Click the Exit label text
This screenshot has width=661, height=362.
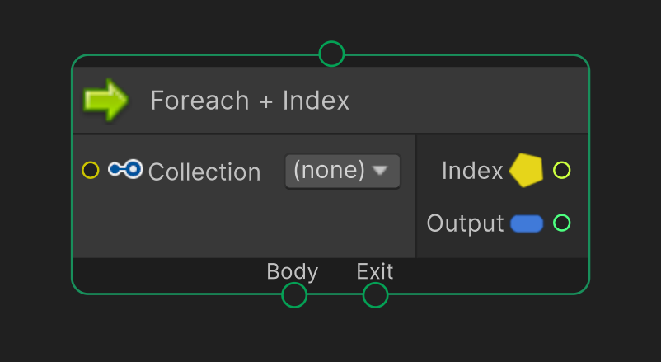[x=375, y=270]
